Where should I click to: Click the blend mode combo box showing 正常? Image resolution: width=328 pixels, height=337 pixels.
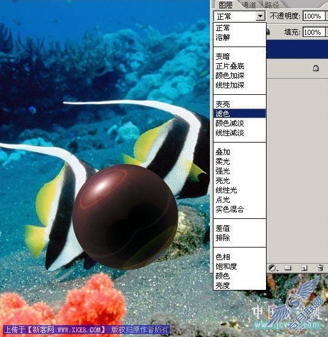click(239, 16)
